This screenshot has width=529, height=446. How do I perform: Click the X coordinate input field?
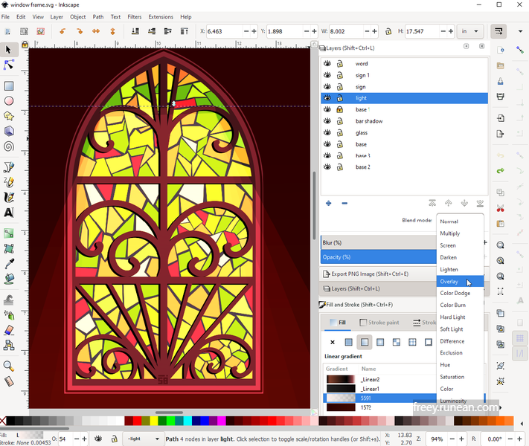[x=224, y=31]
